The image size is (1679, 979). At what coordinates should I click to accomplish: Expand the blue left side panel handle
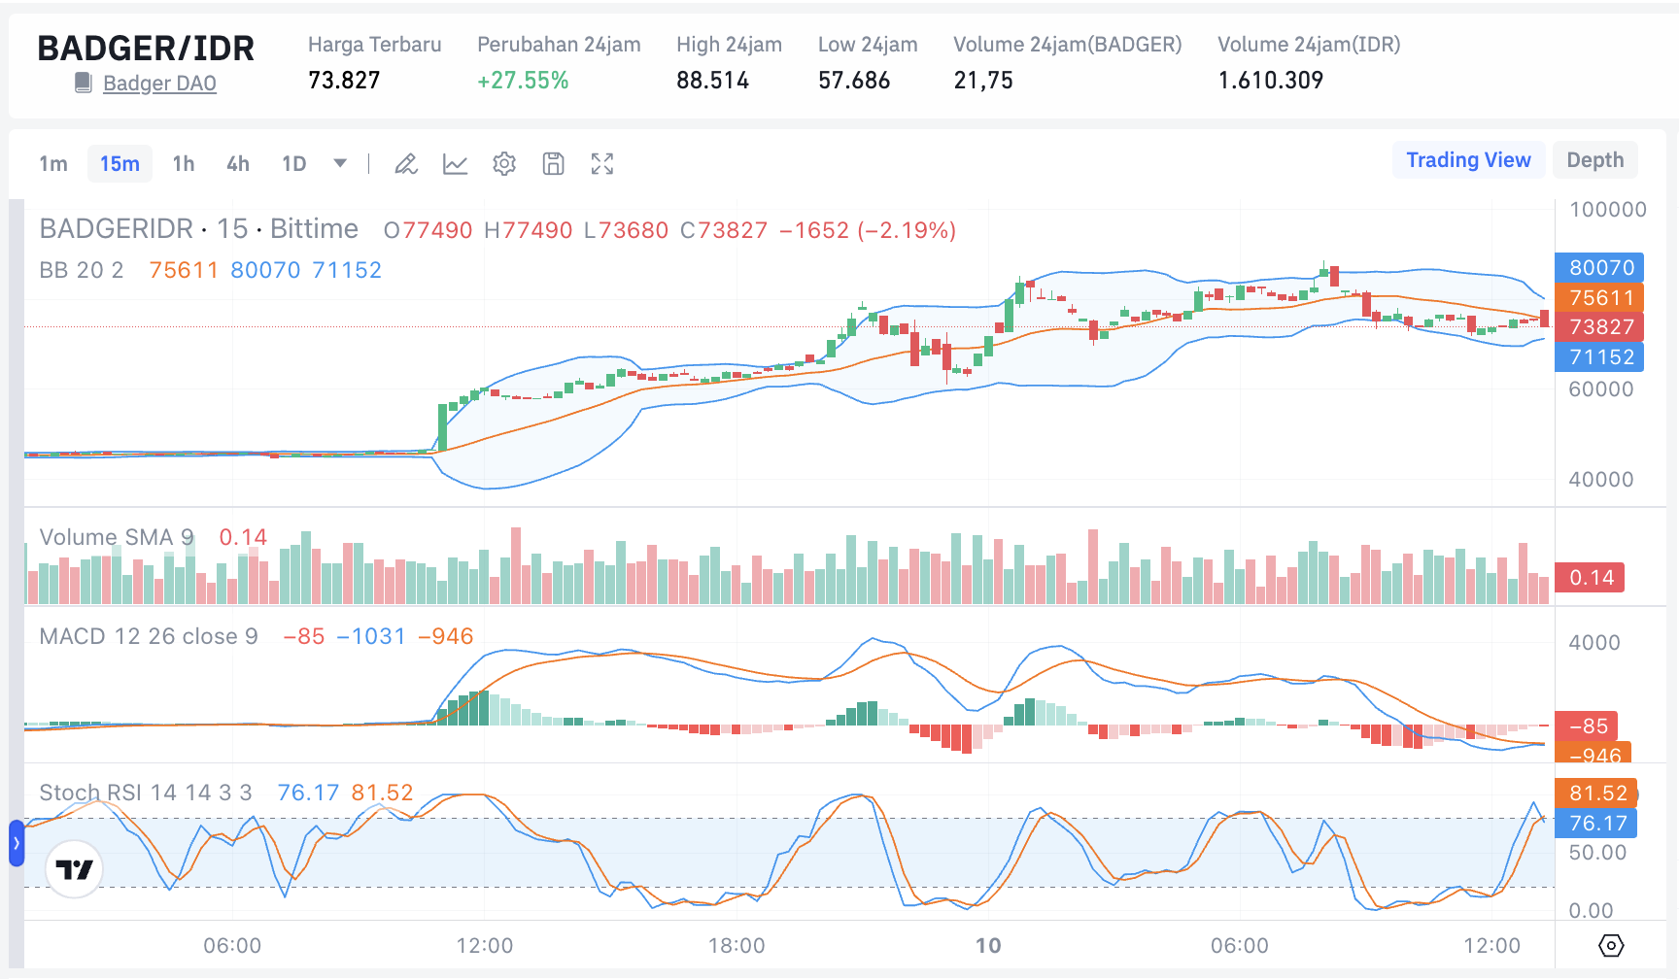[x=17, y=843]
